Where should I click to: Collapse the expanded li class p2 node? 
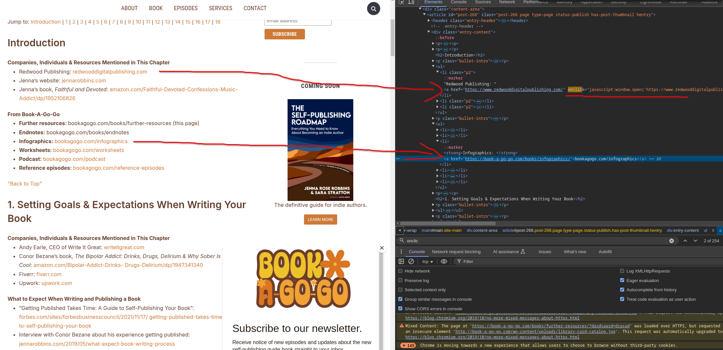(438, 72)
